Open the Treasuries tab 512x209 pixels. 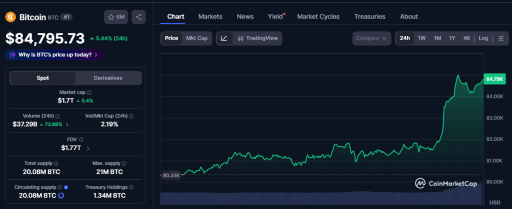(x=369, y=16)
